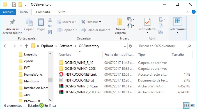The height and width of the screenshot is (109, 197).
Task: Expand the address bar history dropdown
Action: tap(125, 46)
